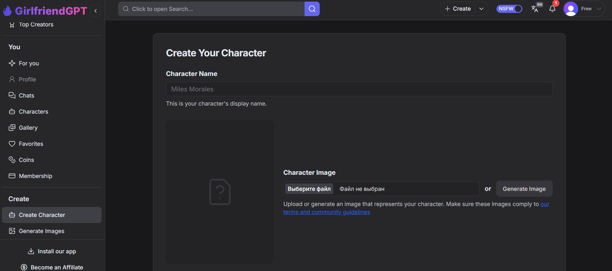The image size is (612, 271).
Task: Open Favorites from the sidebar
Action: [31, 144]
